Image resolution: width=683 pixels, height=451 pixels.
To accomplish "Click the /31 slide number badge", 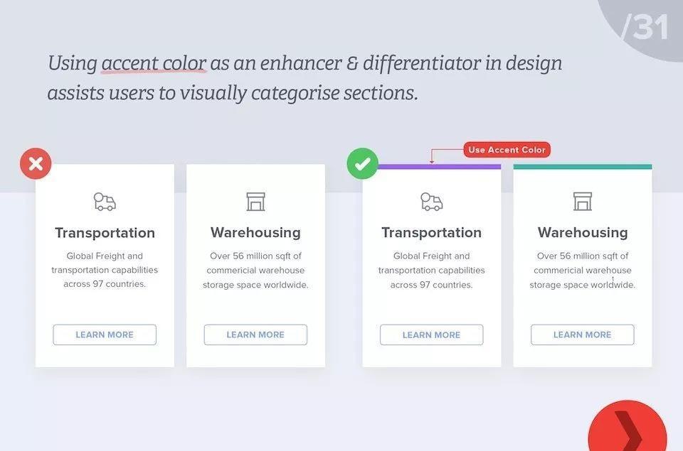I will point(645,27).
